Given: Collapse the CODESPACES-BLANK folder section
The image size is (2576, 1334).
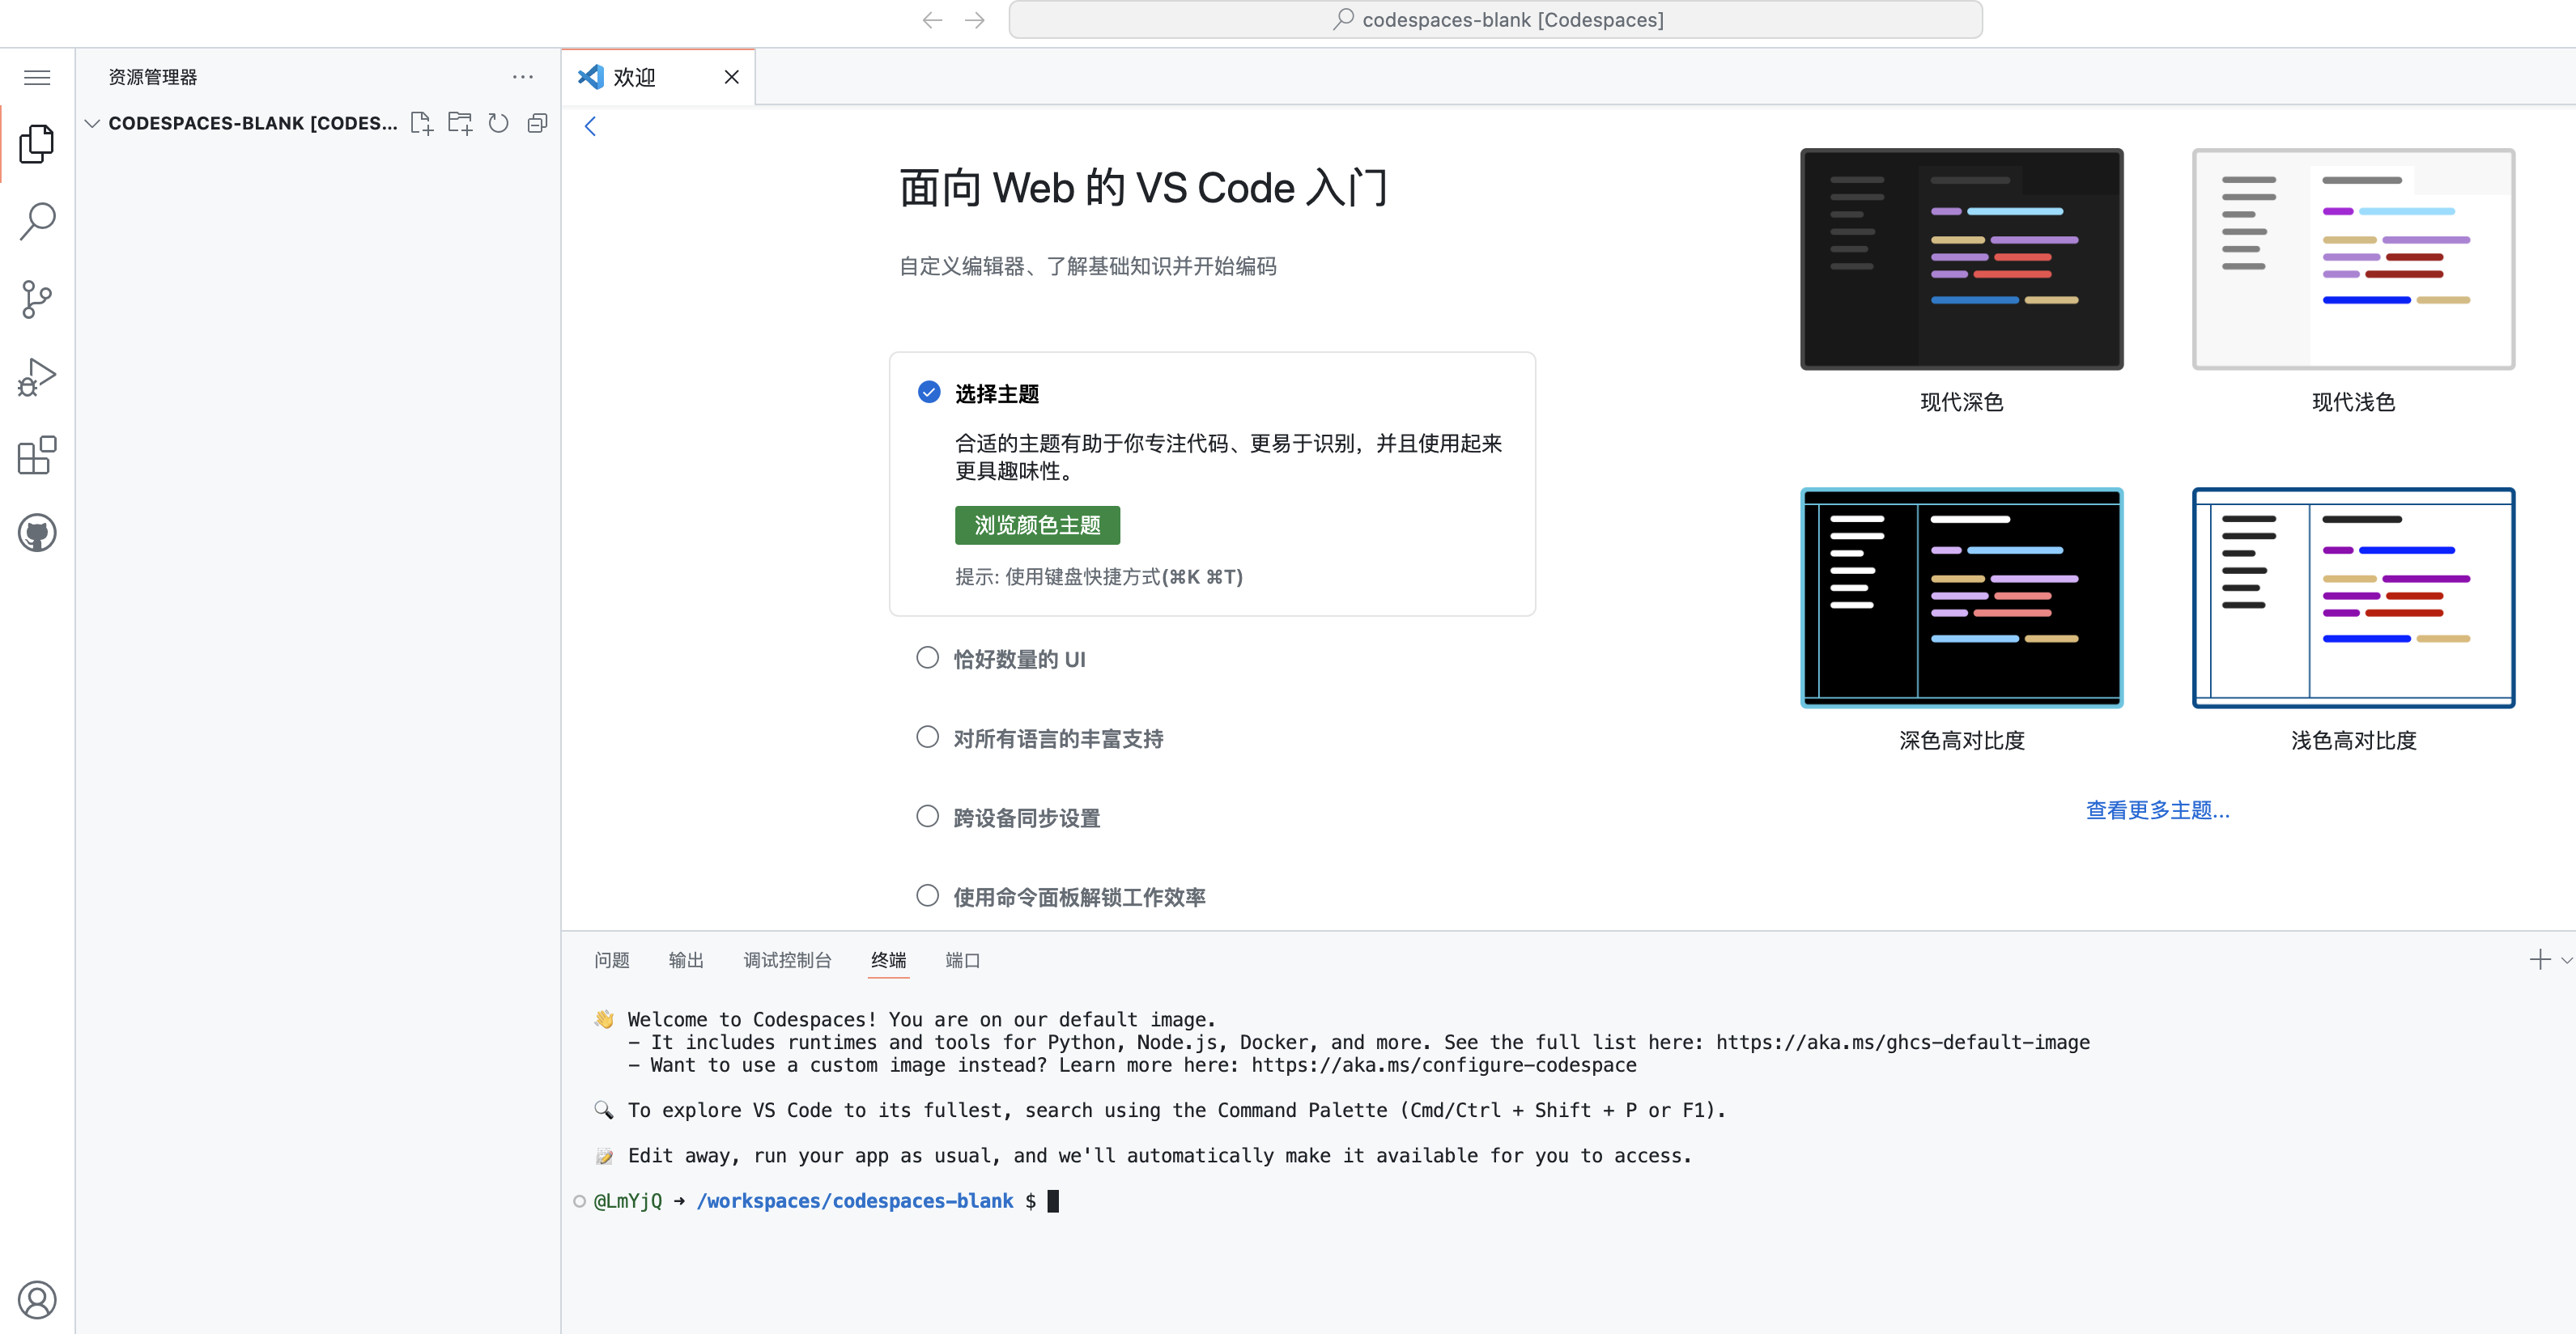Looking at the screenshot, I should tap(92, 123).
